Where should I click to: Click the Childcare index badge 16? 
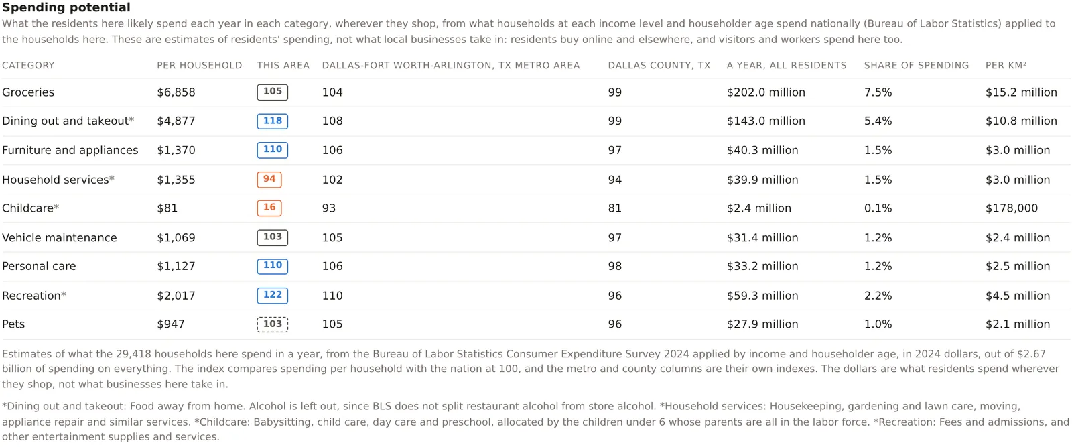pos(269,208)
